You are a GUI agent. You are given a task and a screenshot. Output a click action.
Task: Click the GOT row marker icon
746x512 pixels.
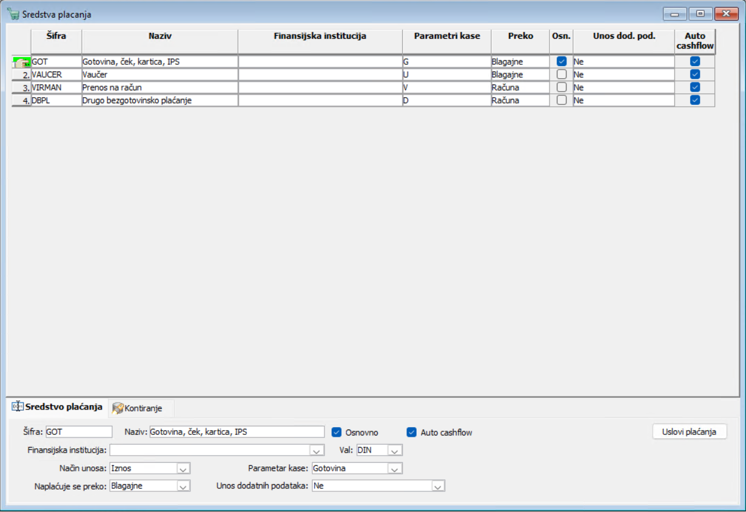(21, 62)
